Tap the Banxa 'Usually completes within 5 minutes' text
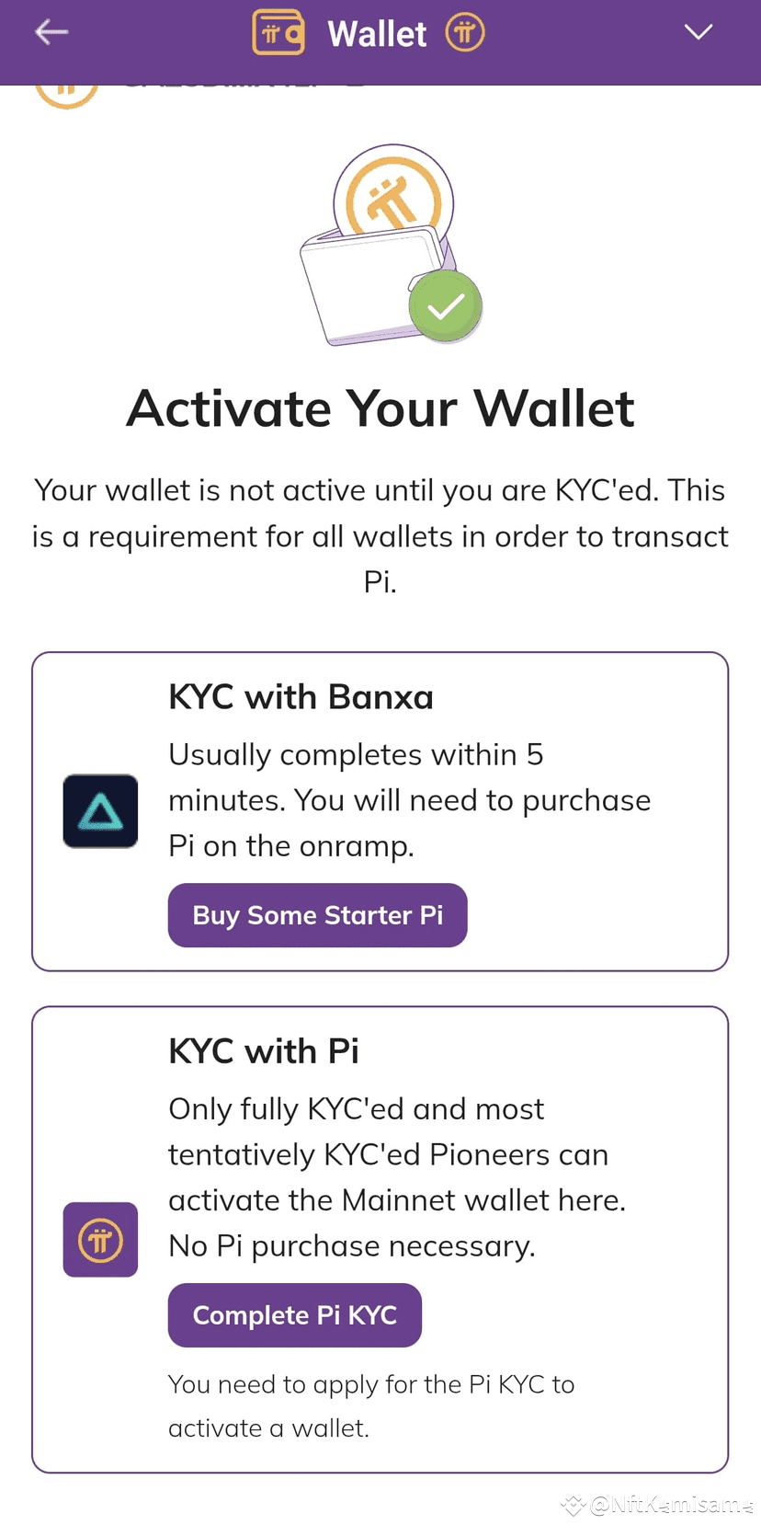 click(409, 800)
